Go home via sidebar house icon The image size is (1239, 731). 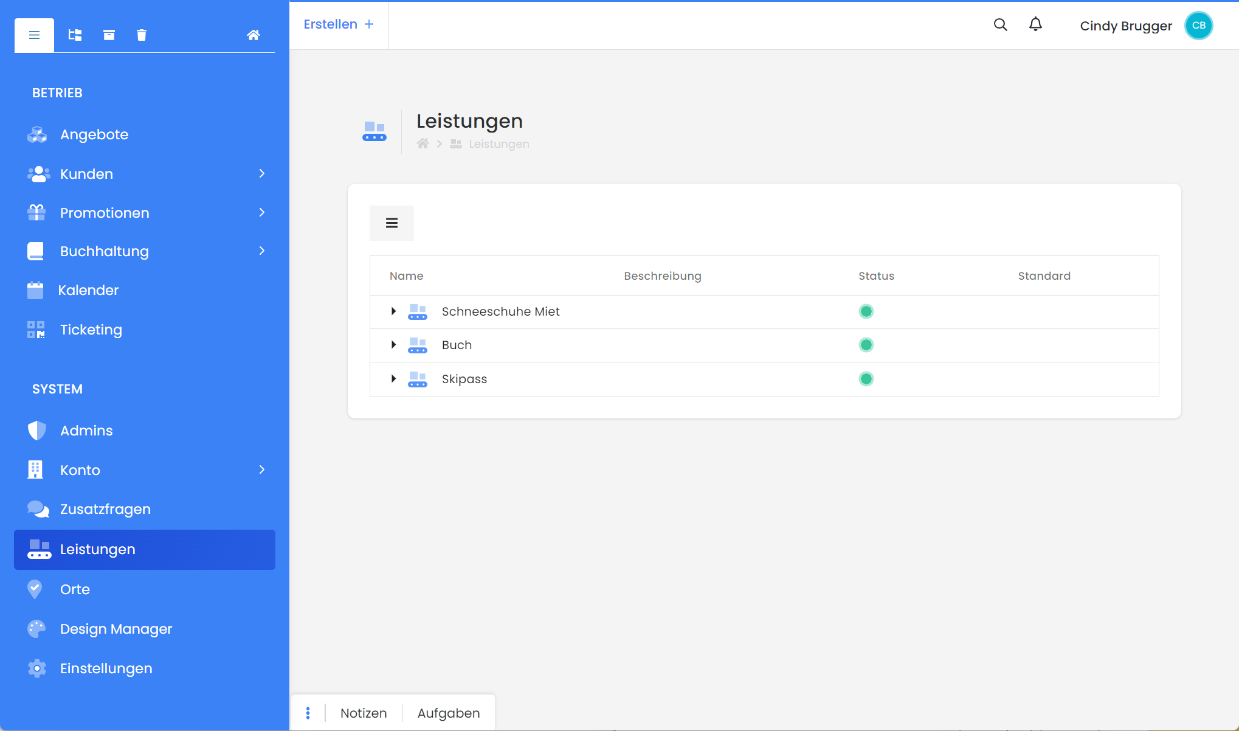[254, 35]
